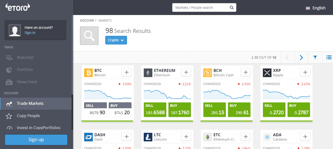The height and width of the screenshot is (149, 333).
Task: Click the '1-50 OUT OF 98' text
Action: pyautogui.click(x=264, y=57)
